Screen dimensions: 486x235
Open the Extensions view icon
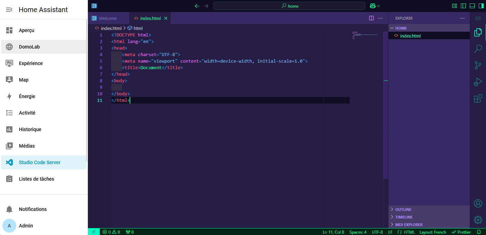pyautogui.click(x=478, y=99)
